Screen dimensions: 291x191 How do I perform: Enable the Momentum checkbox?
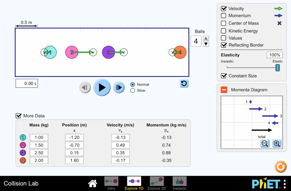pyautogui.click(x=223, y=16)
